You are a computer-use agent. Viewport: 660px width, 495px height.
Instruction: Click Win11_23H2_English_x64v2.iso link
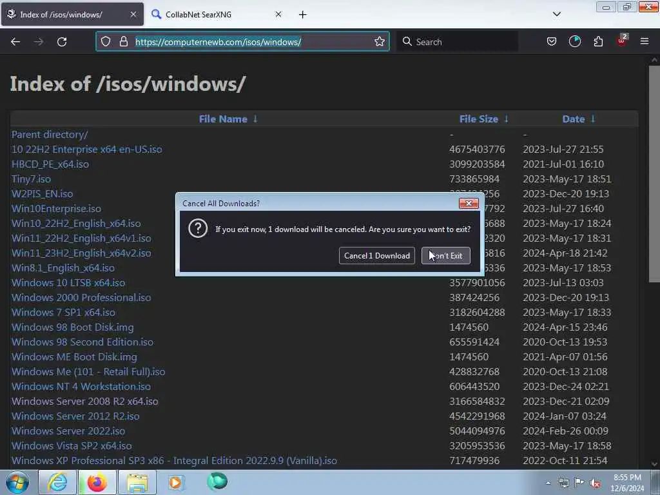pos(81,253)
